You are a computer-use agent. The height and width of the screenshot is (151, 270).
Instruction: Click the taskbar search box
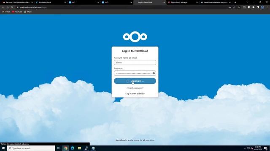click(31, 148)
